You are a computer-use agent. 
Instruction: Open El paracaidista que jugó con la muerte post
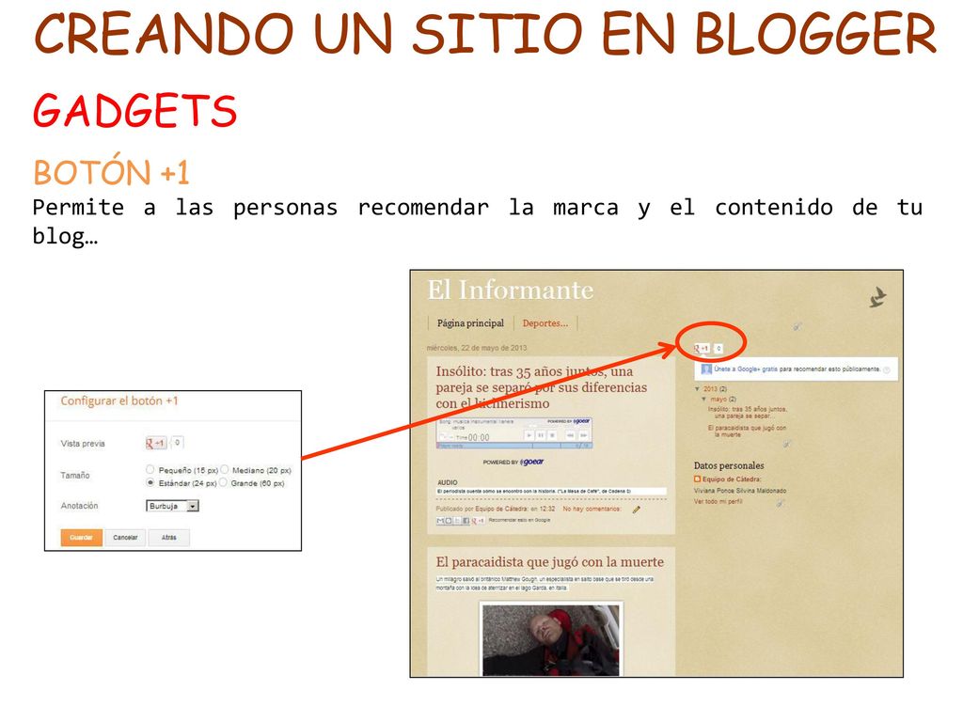[x=549, y=562]
